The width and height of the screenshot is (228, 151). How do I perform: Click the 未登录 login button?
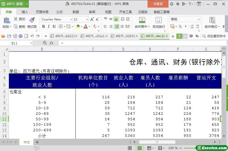pyautogui.click(x=158, y=4)
